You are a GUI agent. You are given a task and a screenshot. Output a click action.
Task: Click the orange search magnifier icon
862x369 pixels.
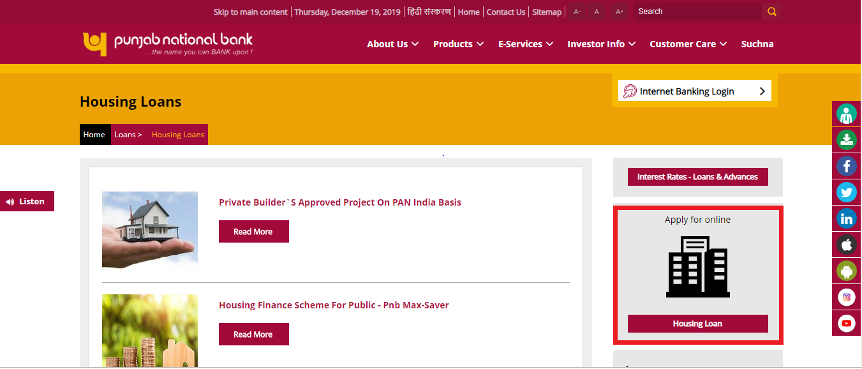point(771,11)
